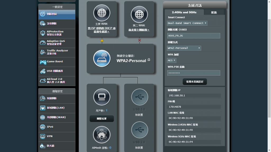The width and height of the screenshot is (271, 152).
Task: Click the padlock icon beside WPA2-Personal
Action: click(x=149, y=60)
